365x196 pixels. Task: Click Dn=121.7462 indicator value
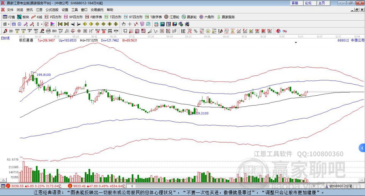[110, 41]
